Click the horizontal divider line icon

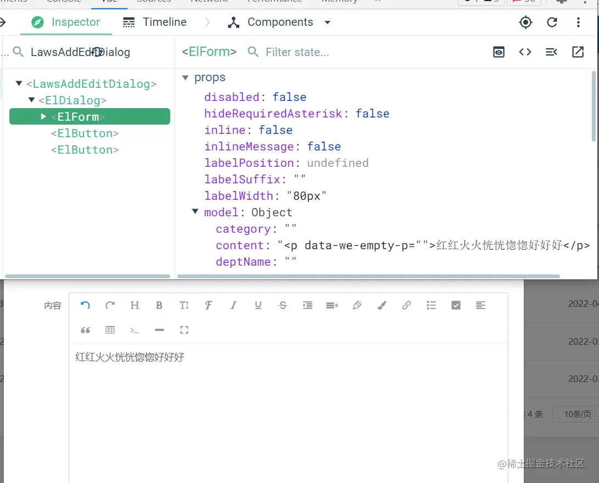159,330
